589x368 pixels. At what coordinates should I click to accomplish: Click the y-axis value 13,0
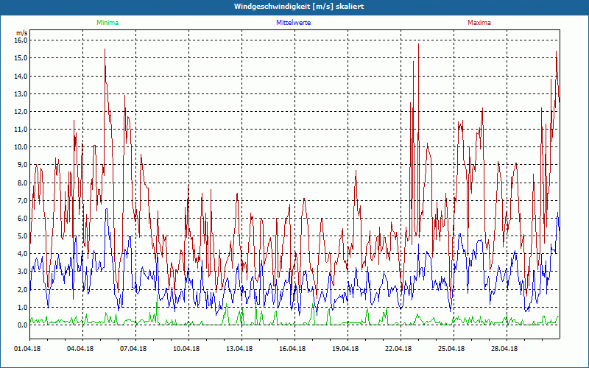pyautogui.click(x=21, y=93)
